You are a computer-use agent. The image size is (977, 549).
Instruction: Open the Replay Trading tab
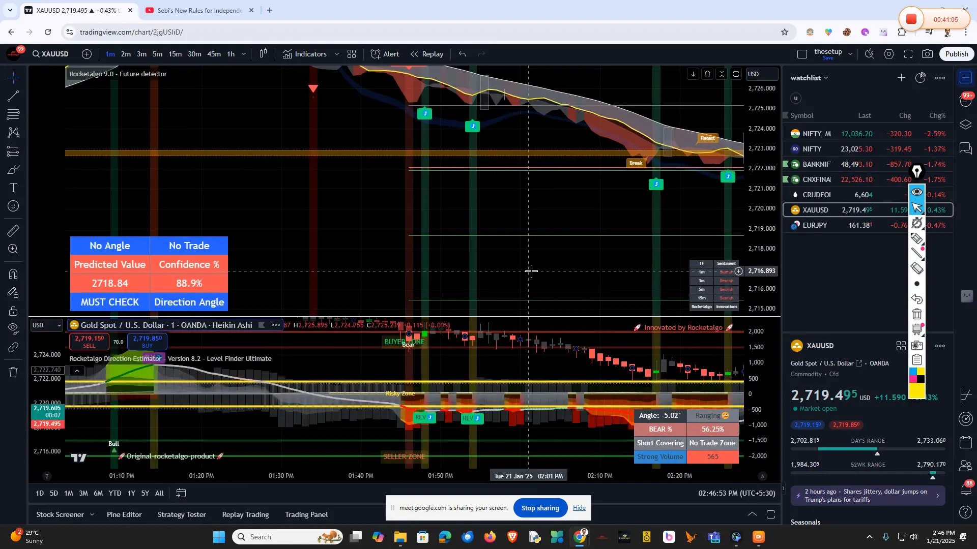coord(245,515)
